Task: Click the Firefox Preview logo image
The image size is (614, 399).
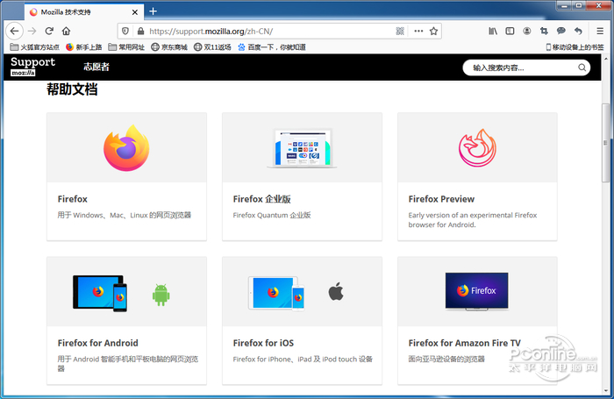Action: coord(477,147)
